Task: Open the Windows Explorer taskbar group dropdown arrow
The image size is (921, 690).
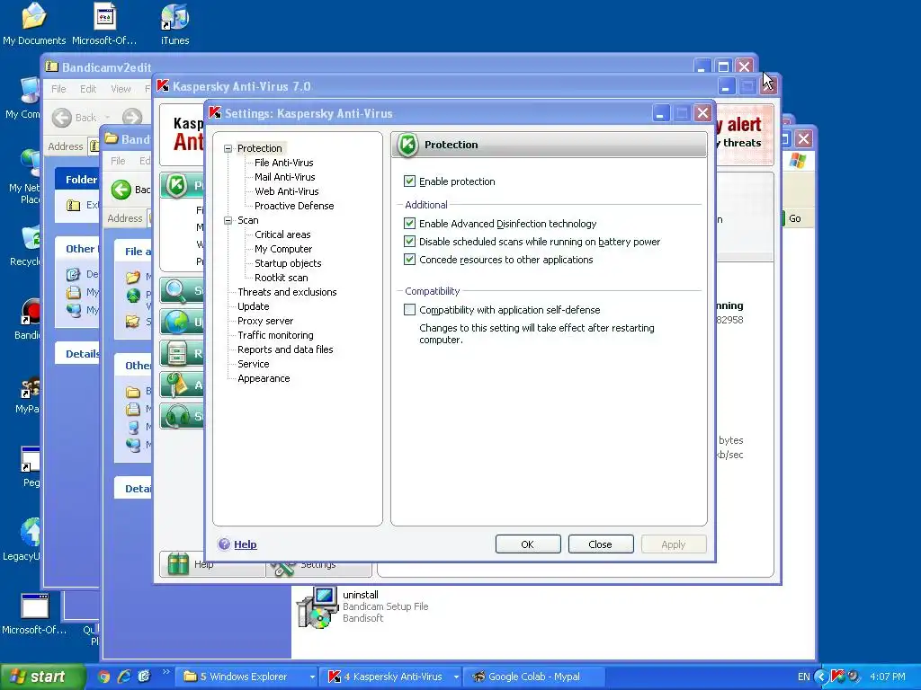Action: tap(312, 677)
